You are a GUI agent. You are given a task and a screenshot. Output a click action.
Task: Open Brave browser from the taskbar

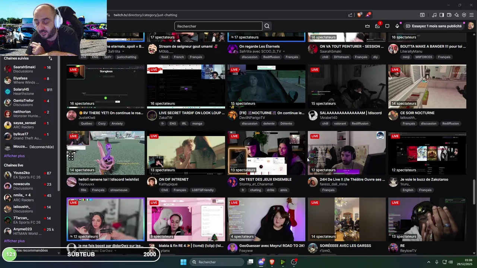[x=272, y=262]
